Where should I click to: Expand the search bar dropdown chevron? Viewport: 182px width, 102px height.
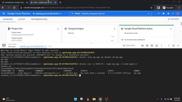click(148, 14)
